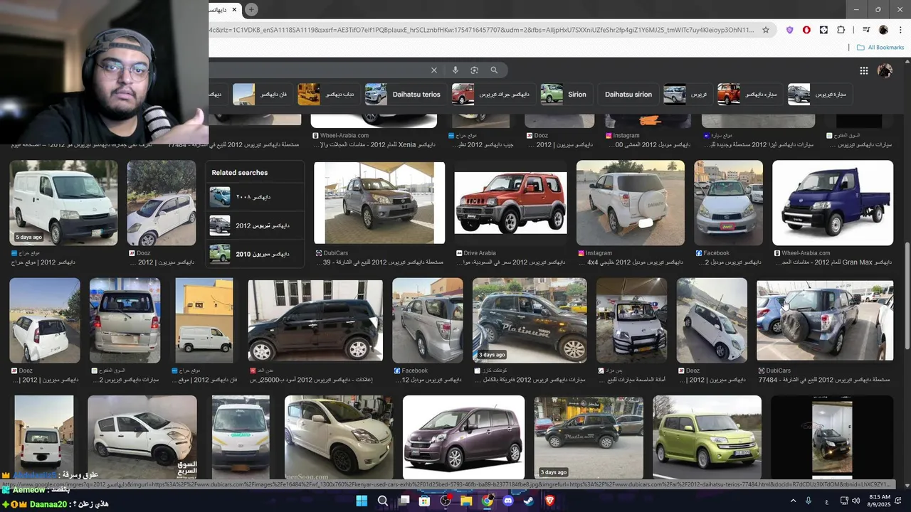
Task: Open the media control toolbar icon
Action: [x=866, y=30]
